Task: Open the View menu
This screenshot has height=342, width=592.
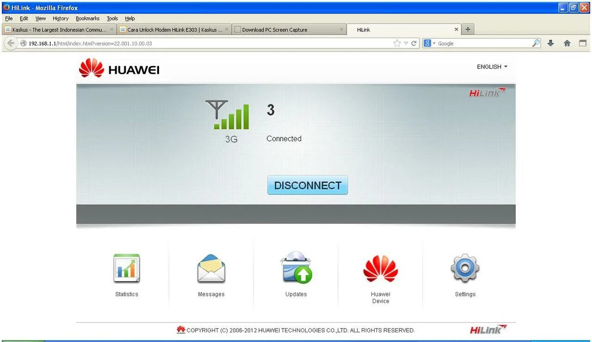Action: [x=41, y=18]
